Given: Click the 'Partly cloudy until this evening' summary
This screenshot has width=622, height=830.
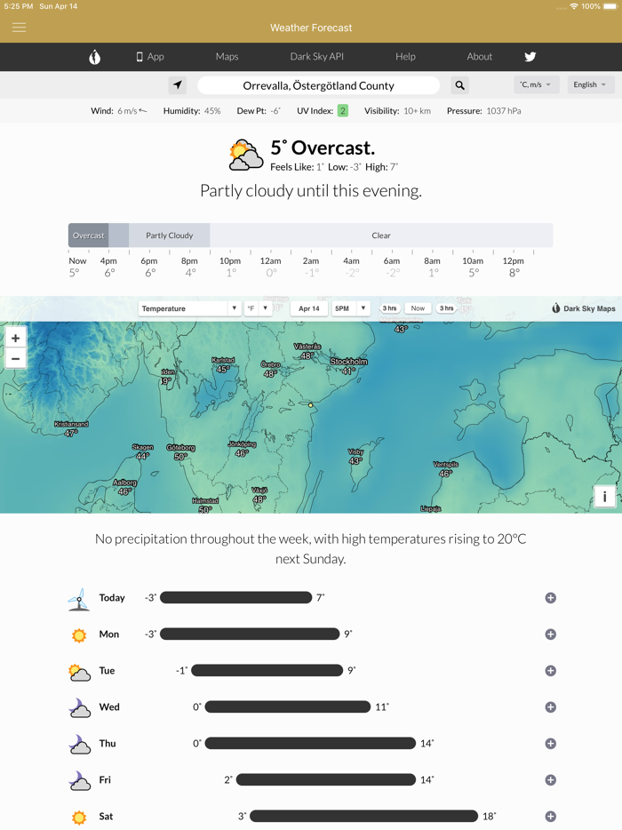Looking at the screenshot, I should click(311, 190).
